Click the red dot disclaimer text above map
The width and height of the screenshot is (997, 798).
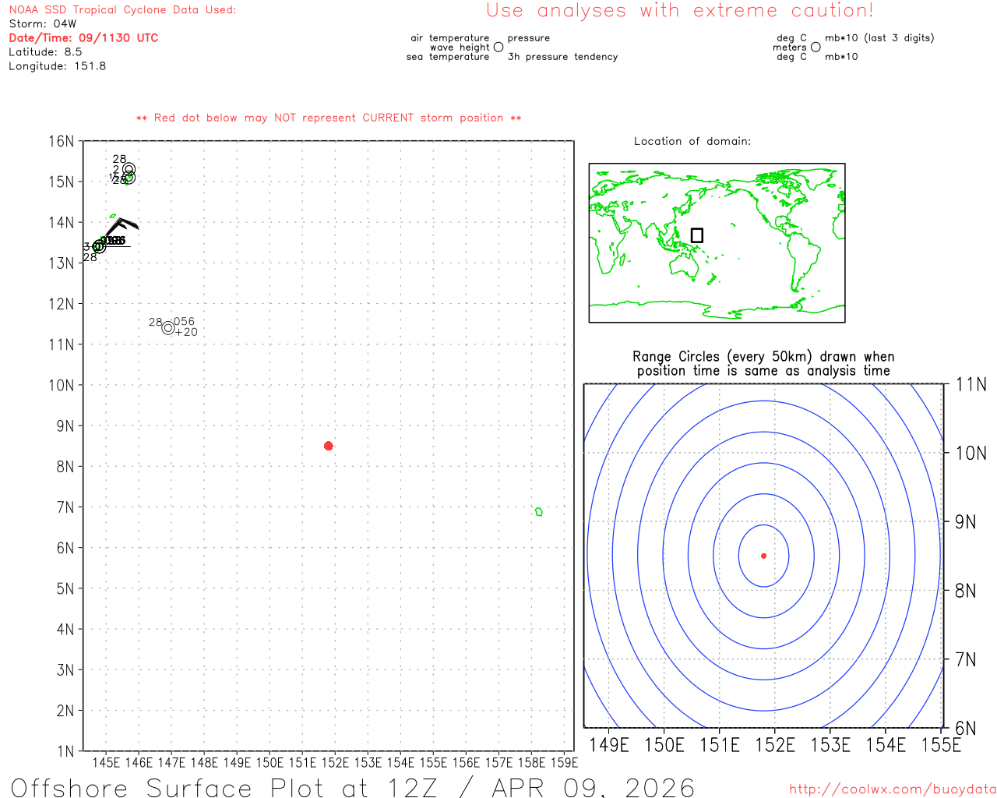pos(329,118)
